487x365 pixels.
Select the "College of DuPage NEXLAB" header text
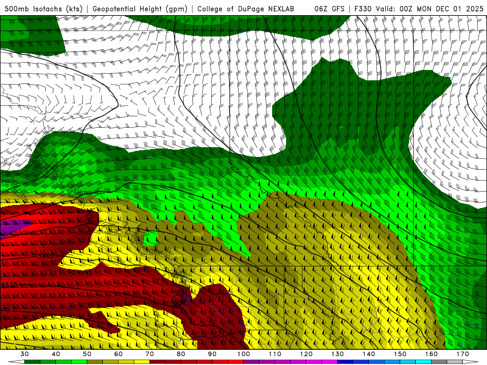coord(246,9)
